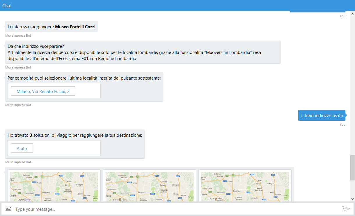
Task: Click the 'Ultimo indirizzo usato' sent message
Action: pos(322,115)
